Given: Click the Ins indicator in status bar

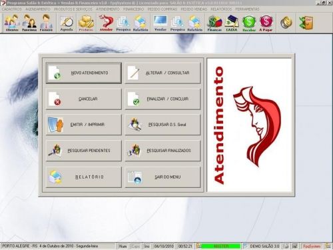Looking at the screenshot, I should pos(147,246).
